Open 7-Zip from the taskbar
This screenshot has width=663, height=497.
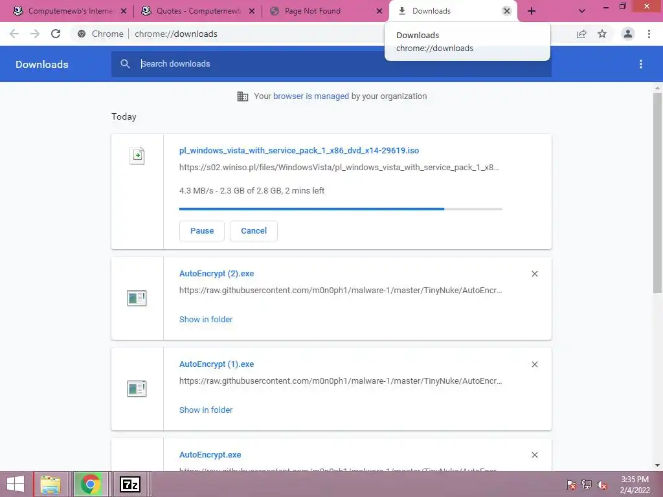point(129,484)
